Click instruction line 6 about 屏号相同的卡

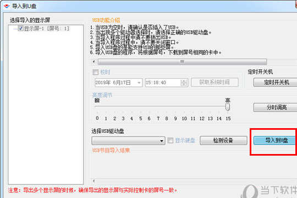pos(156,52)
